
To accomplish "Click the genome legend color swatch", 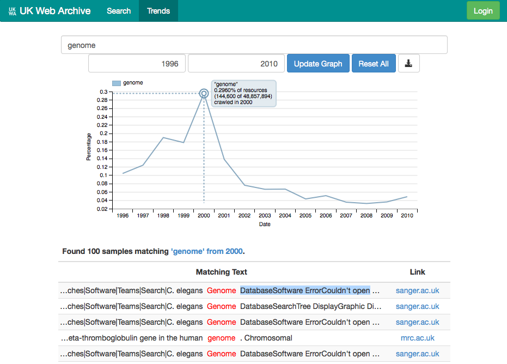I will (x=116, y=83).
